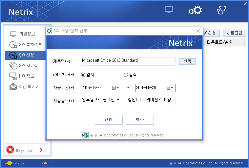Click the 기본정보 monitor icon
This screenshot has width=249, height=168.
(x=13, y=34)
